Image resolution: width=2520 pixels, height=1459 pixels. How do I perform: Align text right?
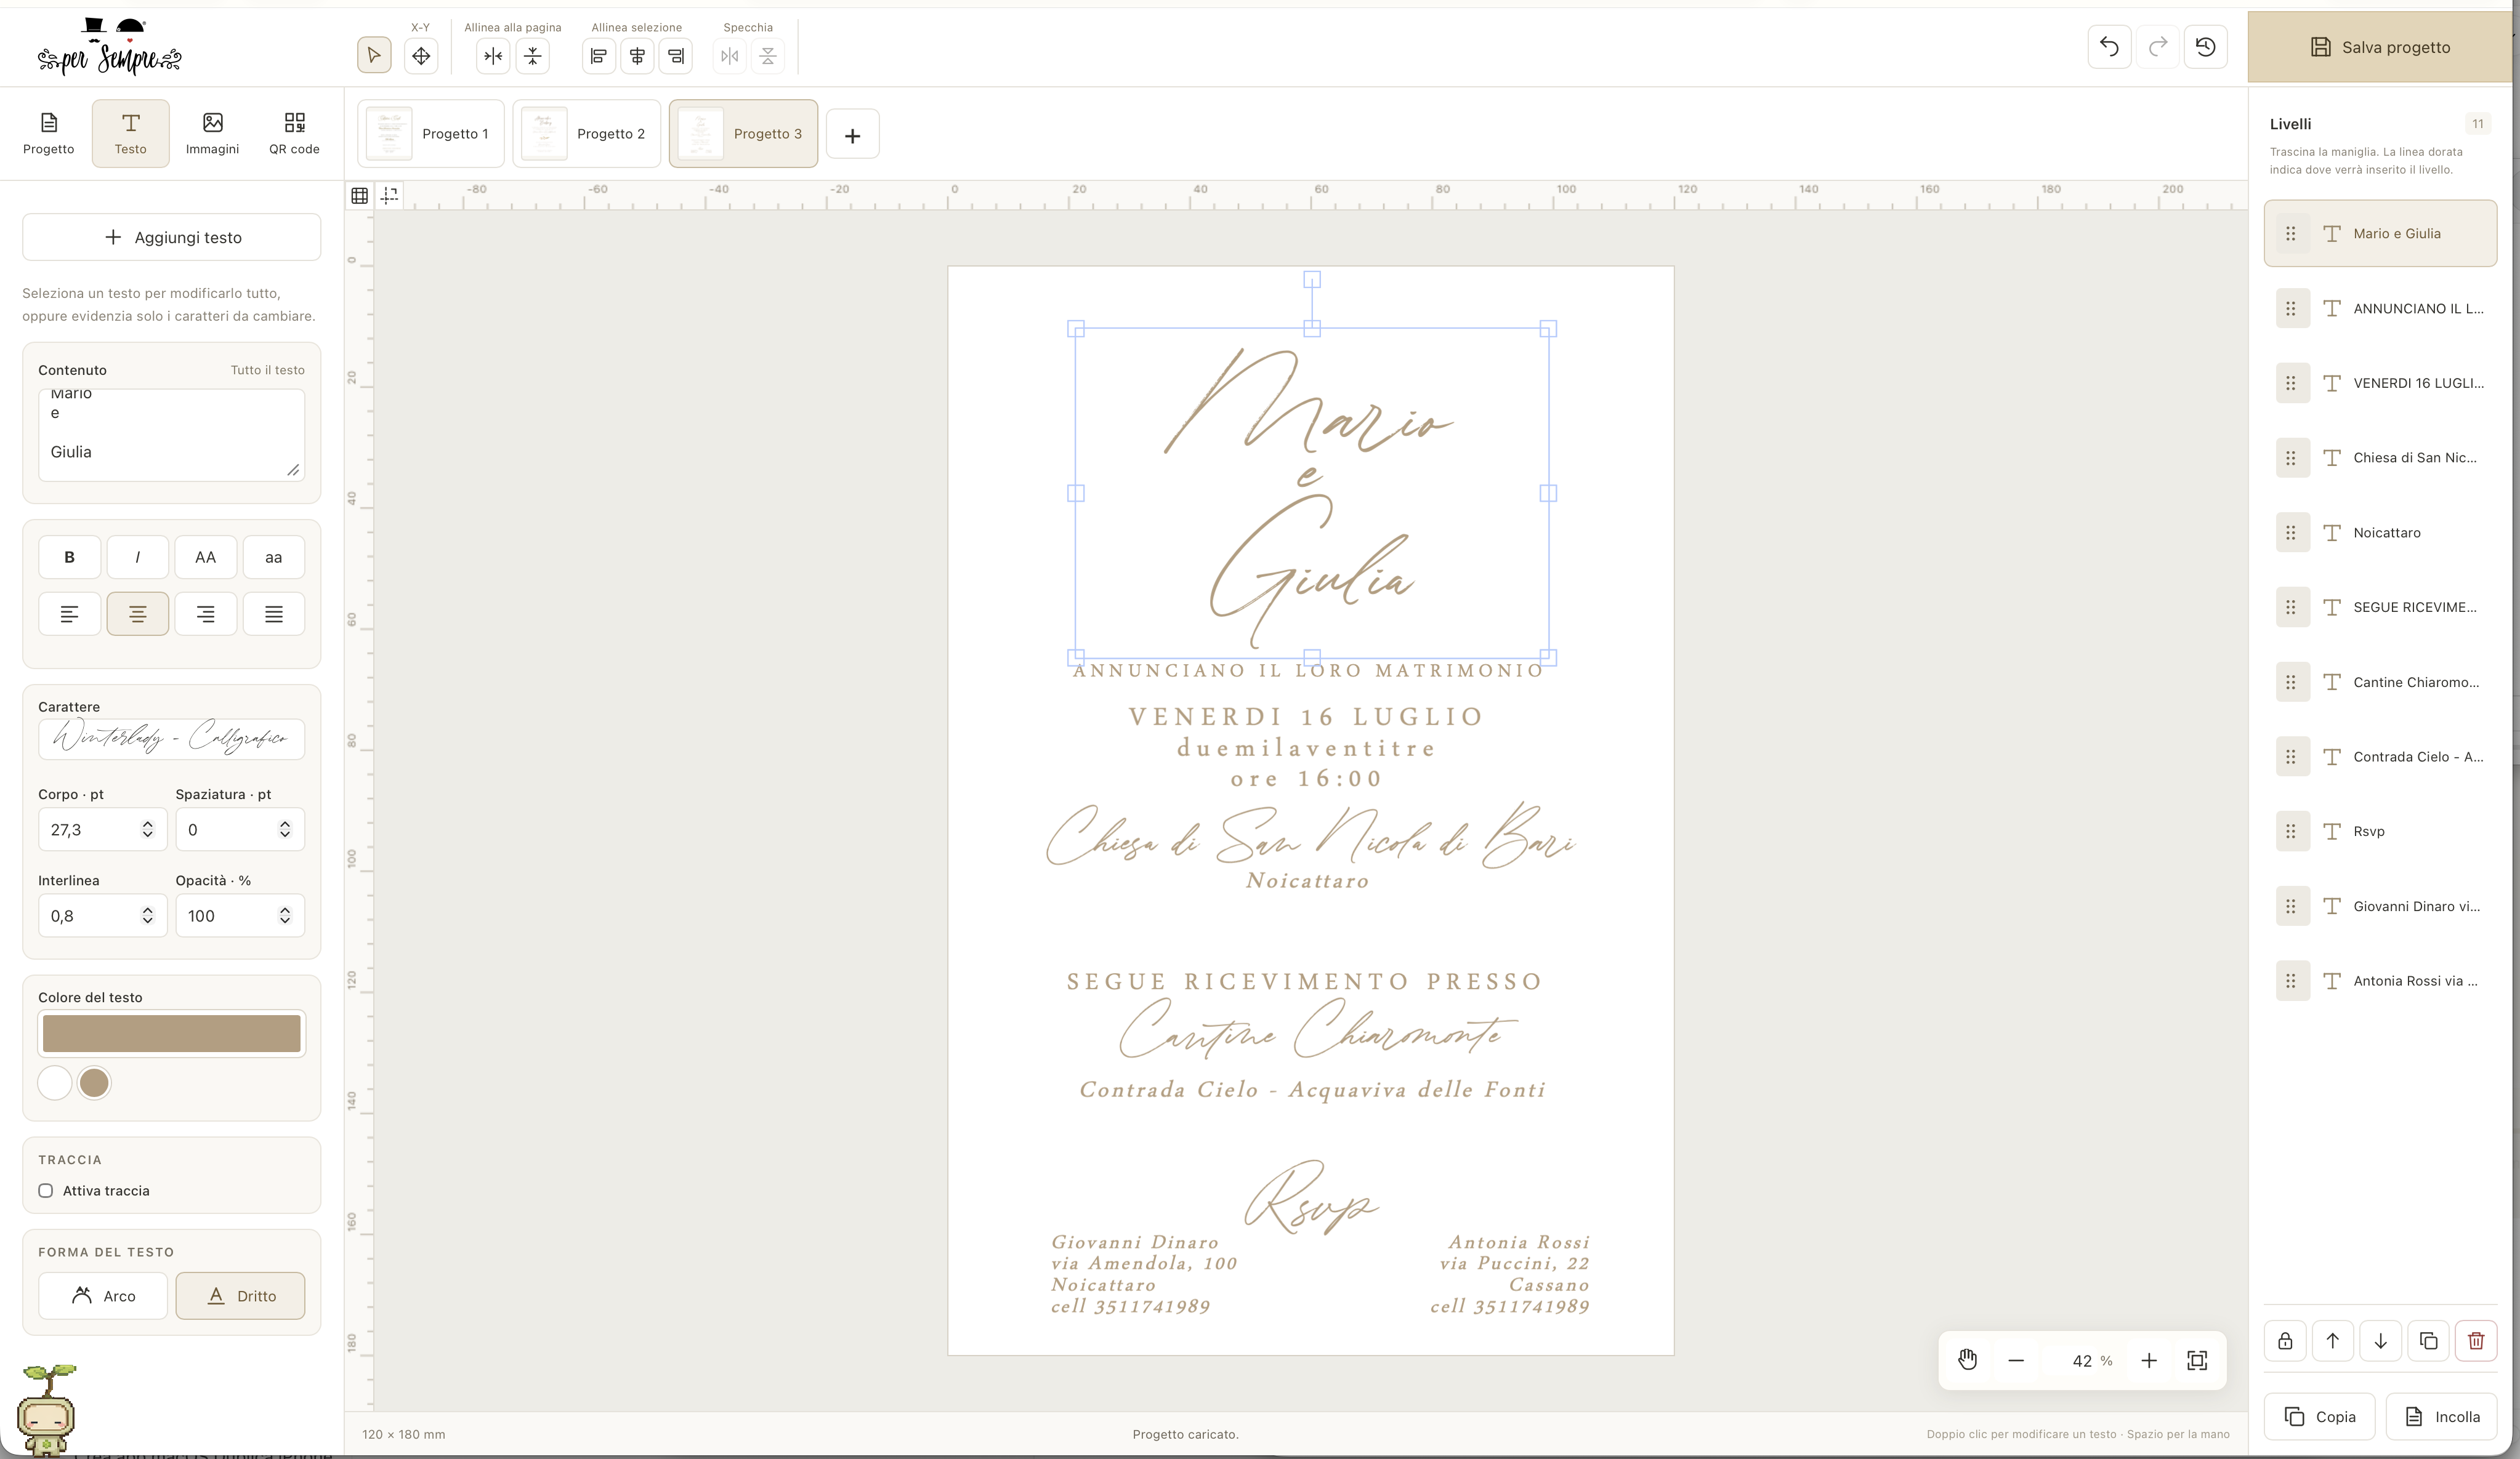(206, 614)
